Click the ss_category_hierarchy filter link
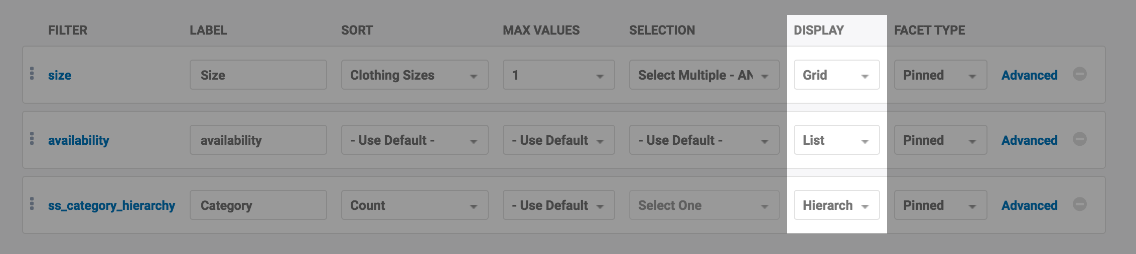 (x=111, y=205)
